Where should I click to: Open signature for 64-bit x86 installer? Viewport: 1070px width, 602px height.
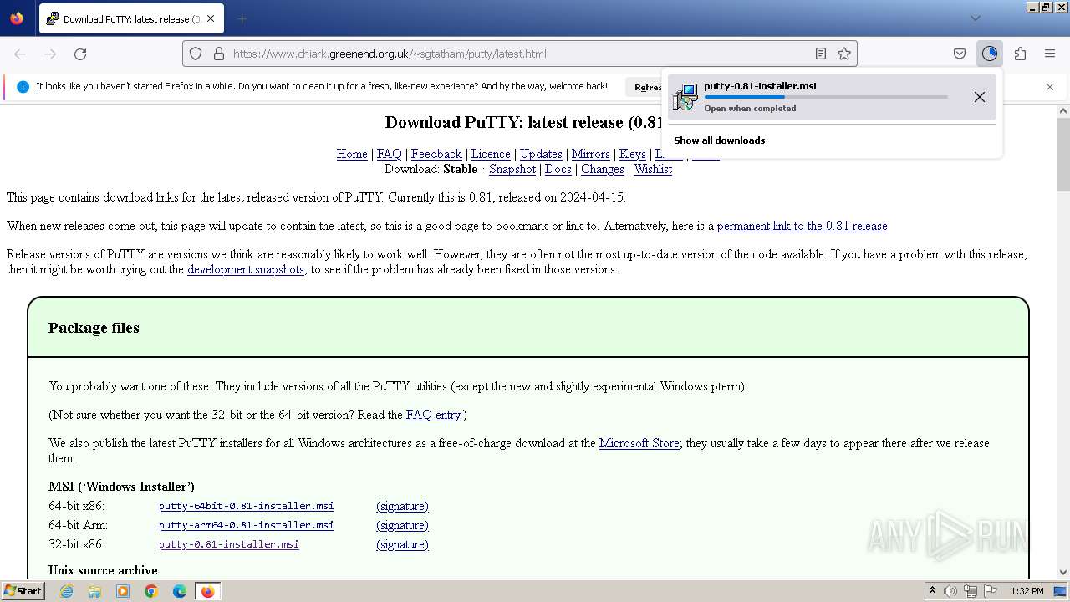pos(402,506)
